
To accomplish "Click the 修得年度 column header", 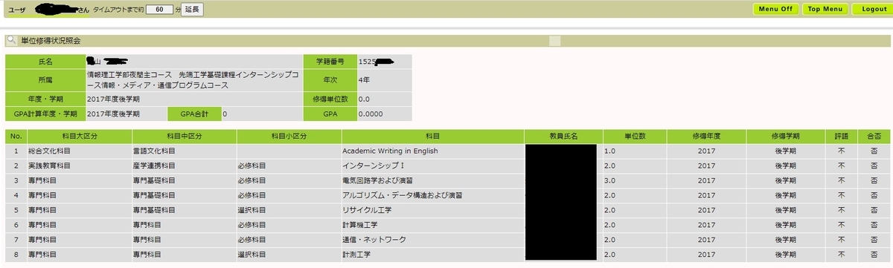I will 707,137.
